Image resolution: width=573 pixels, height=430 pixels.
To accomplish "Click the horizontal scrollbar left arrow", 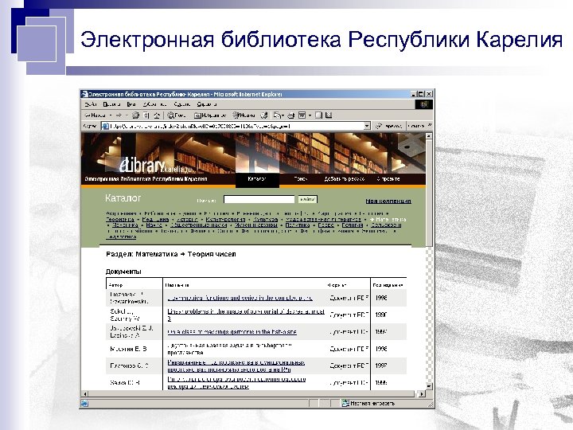I will pyautogui.click(x=85, y=394).
